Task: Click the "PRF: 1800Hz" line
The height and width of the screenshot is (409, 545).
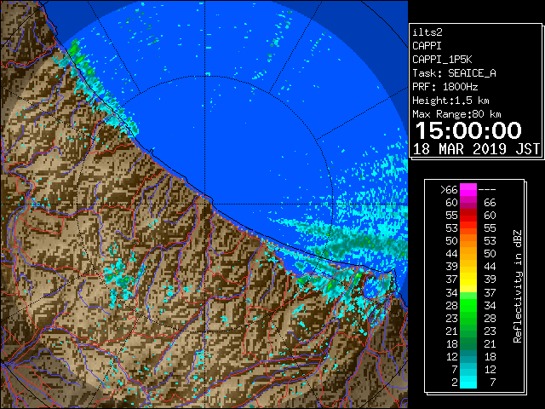Action: coord(445,87)
